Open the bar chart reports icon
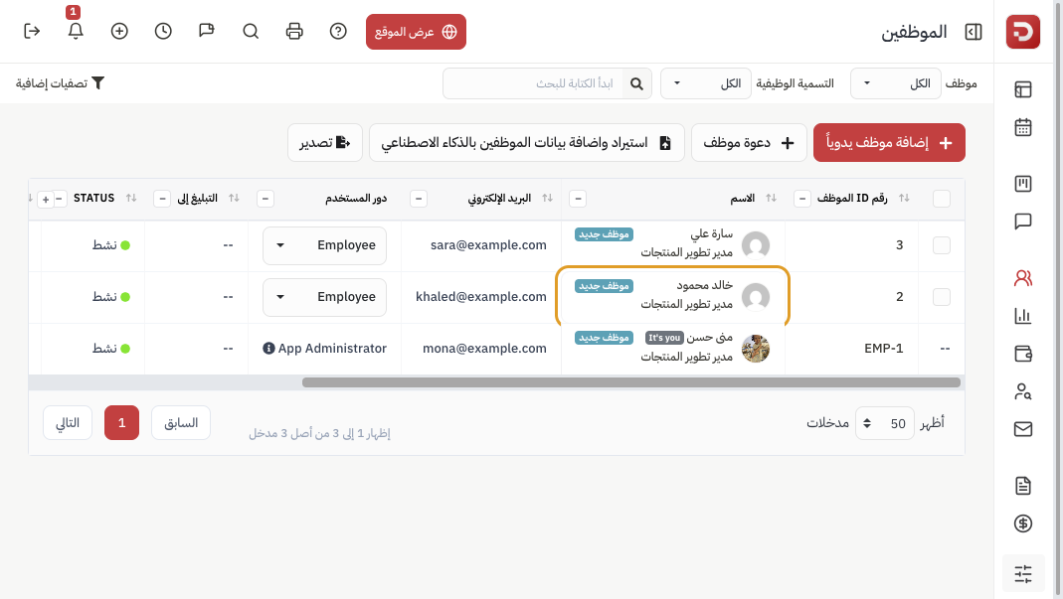The height and width of the screenshot is (599, 1063). point(1023,316)
